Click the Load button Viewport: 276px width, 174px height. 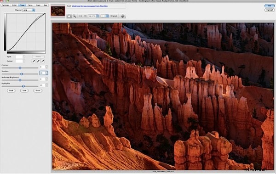(11, 90)
